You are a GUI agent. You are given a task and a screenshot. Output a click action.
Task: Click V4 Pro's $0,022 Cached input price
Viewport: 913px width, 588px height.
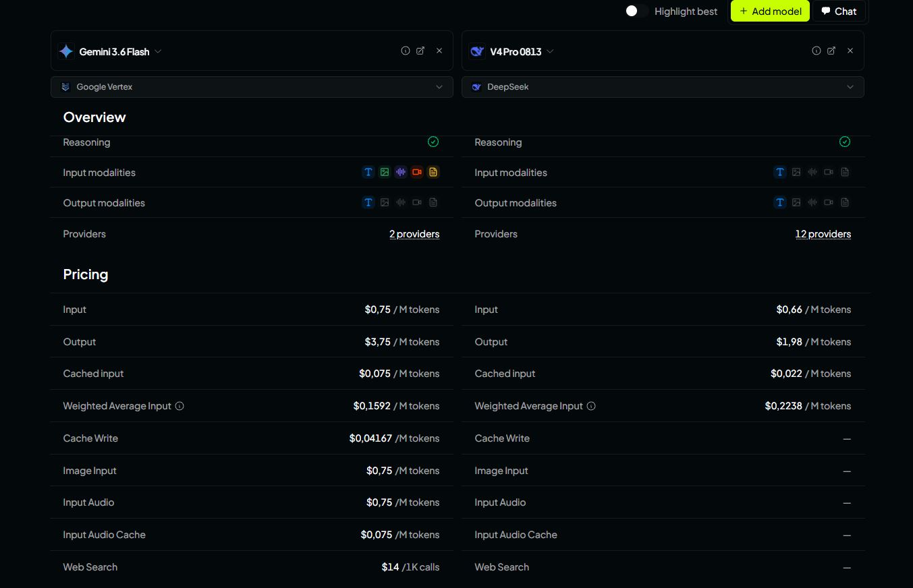pos(787,374)
